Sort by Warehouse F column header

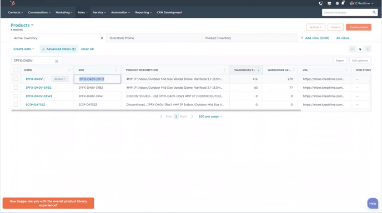(x=246, y=70)
